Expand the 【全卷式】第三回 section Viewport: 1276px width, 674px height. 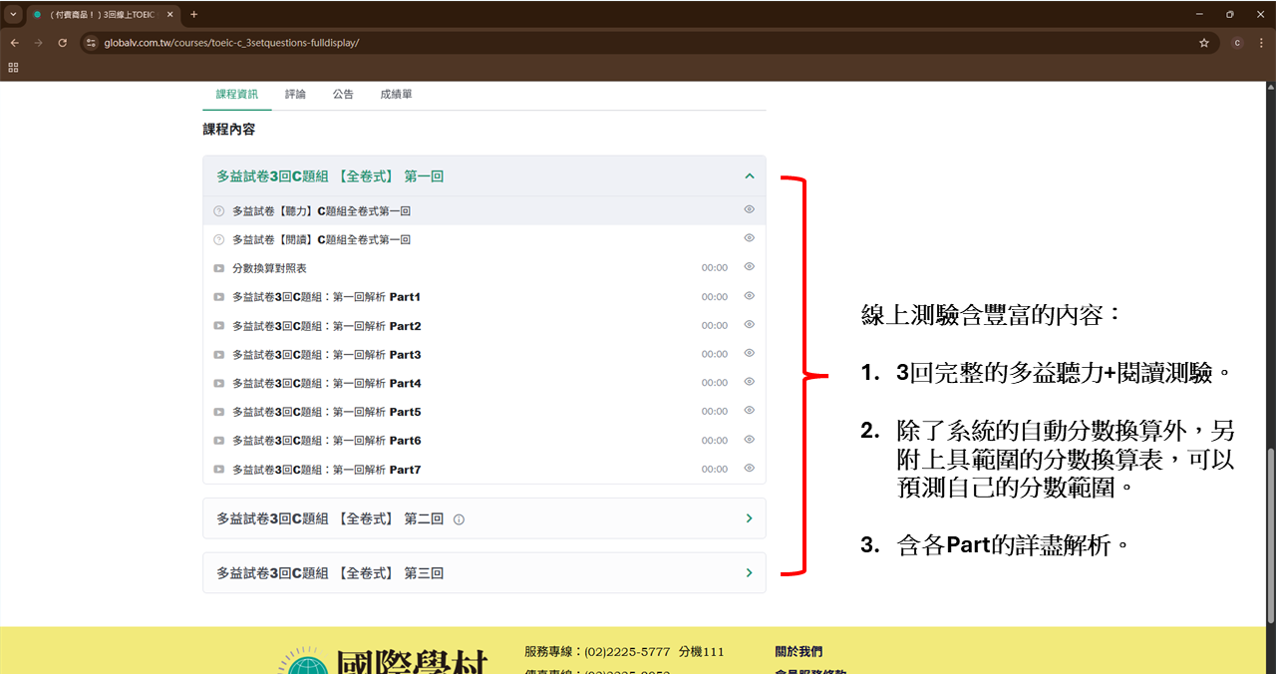click(749, 573)
